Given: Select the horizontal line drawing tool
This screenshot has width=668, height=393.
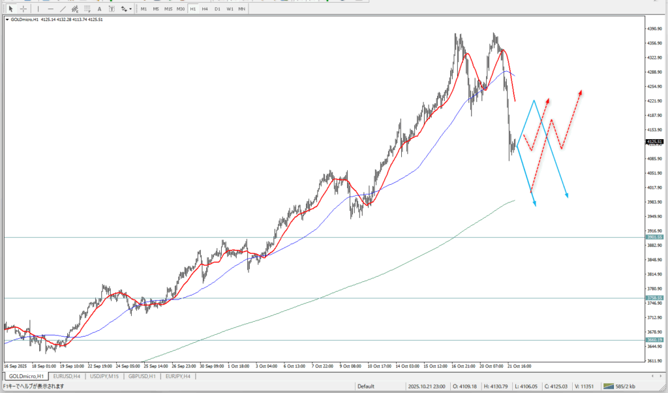Looking at the screenshot, I should (x=50, y=9).
